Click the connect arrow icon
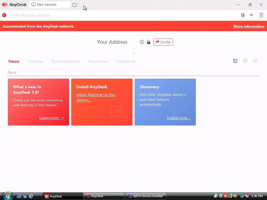267x200 pixels. (251, 15)
